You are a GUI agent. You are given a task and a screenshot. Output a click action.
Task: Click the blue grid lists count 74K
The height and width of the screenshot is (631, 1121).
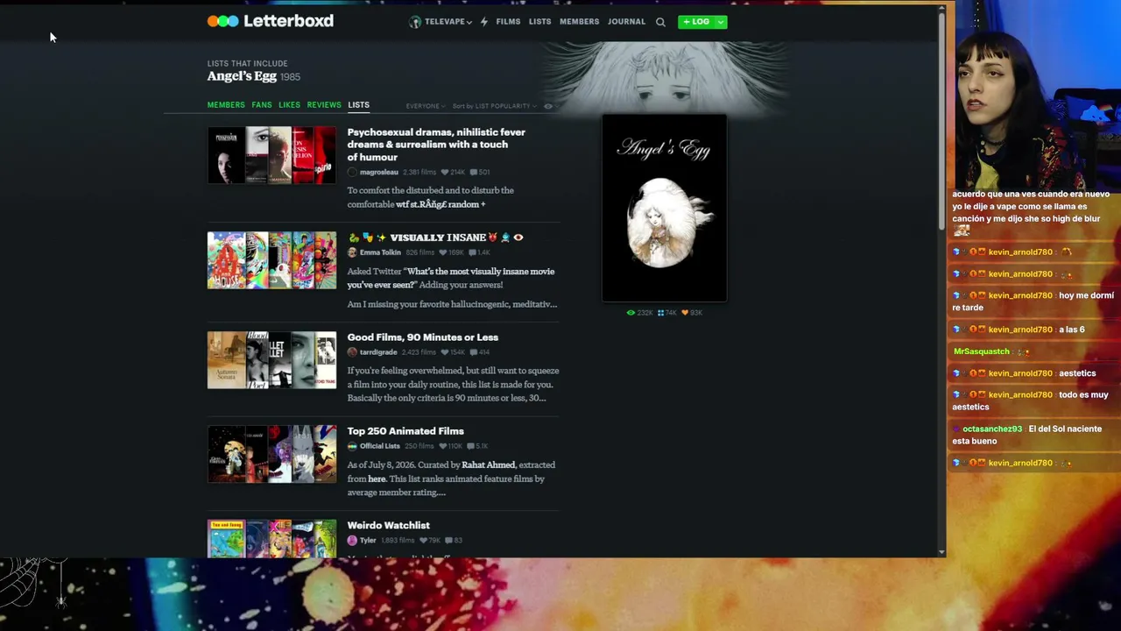click(666, 313)
